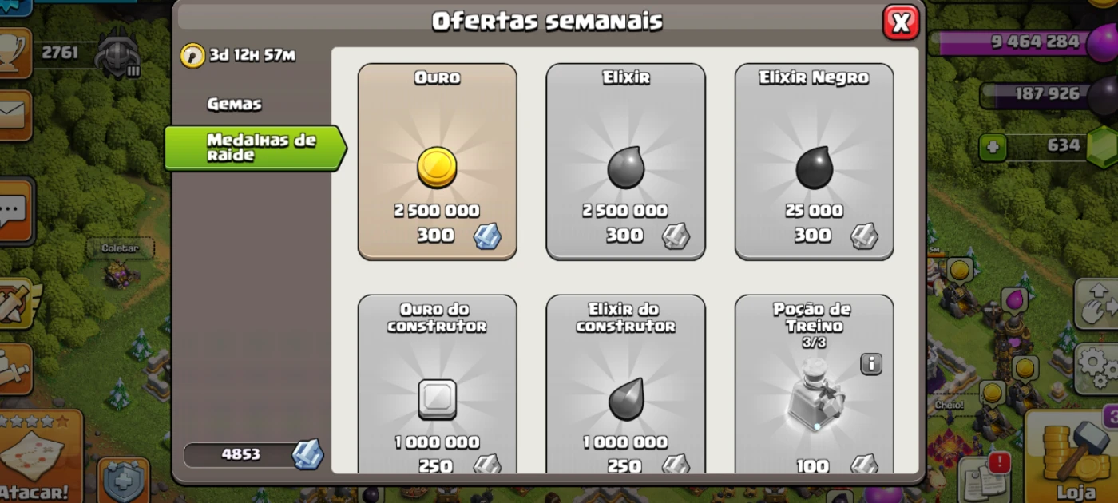The width and height of the screenshot is (1118, 503).
Task: Open the chat speech bubble
Action: [15, 211]
